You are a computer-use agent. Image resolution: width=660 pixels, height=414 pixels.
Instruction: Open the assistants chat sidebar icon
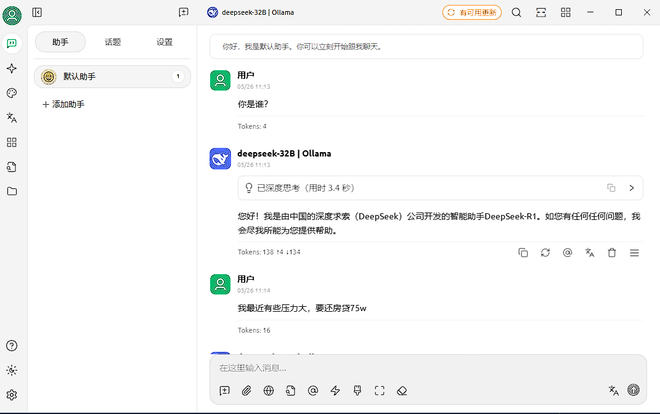click(12, 43)
